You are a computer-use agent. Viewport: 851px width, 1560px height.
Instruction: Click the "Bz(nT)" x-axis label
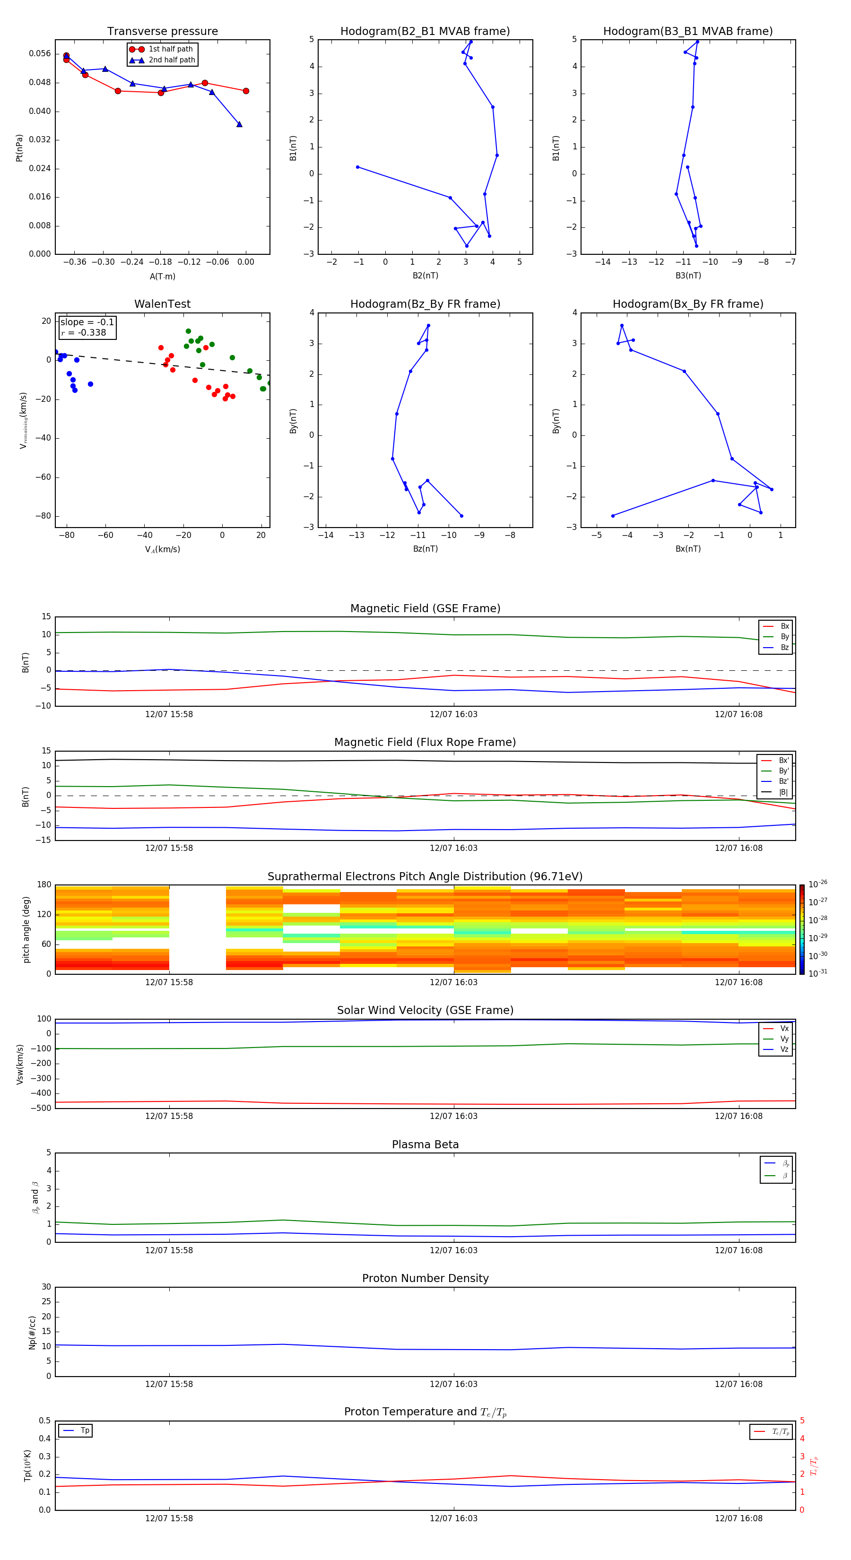[425, 549]
